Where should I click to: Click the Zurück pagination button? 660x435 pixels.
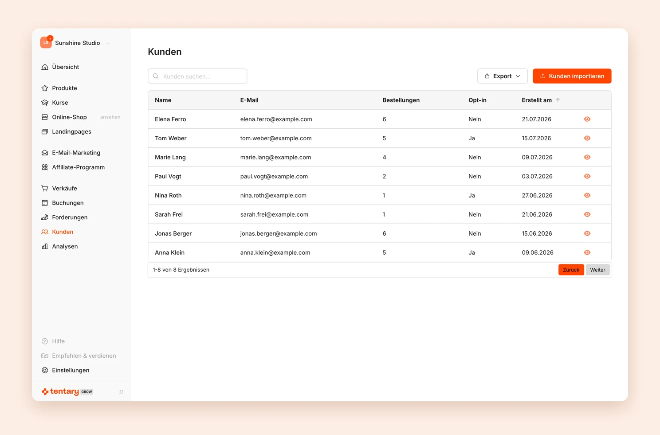coord(571,270)
